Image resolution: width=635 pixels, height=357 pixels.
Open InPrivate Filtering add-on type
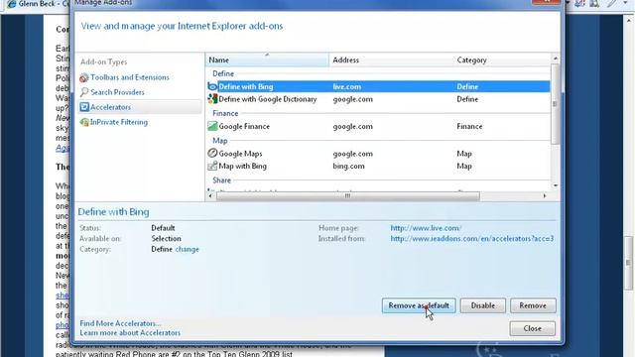[x=119, y=122]
